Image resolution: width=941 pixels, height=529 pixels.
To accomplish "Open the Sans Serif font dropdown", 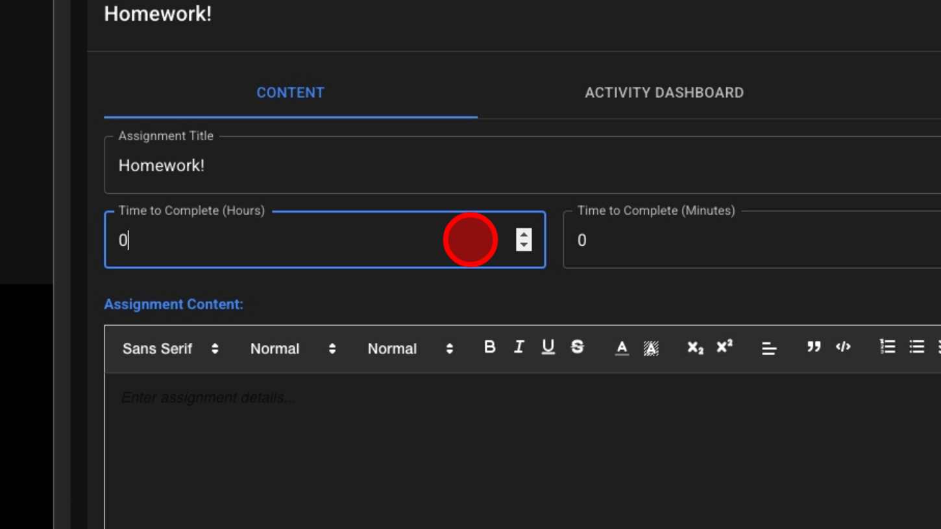I will point(170,349).
